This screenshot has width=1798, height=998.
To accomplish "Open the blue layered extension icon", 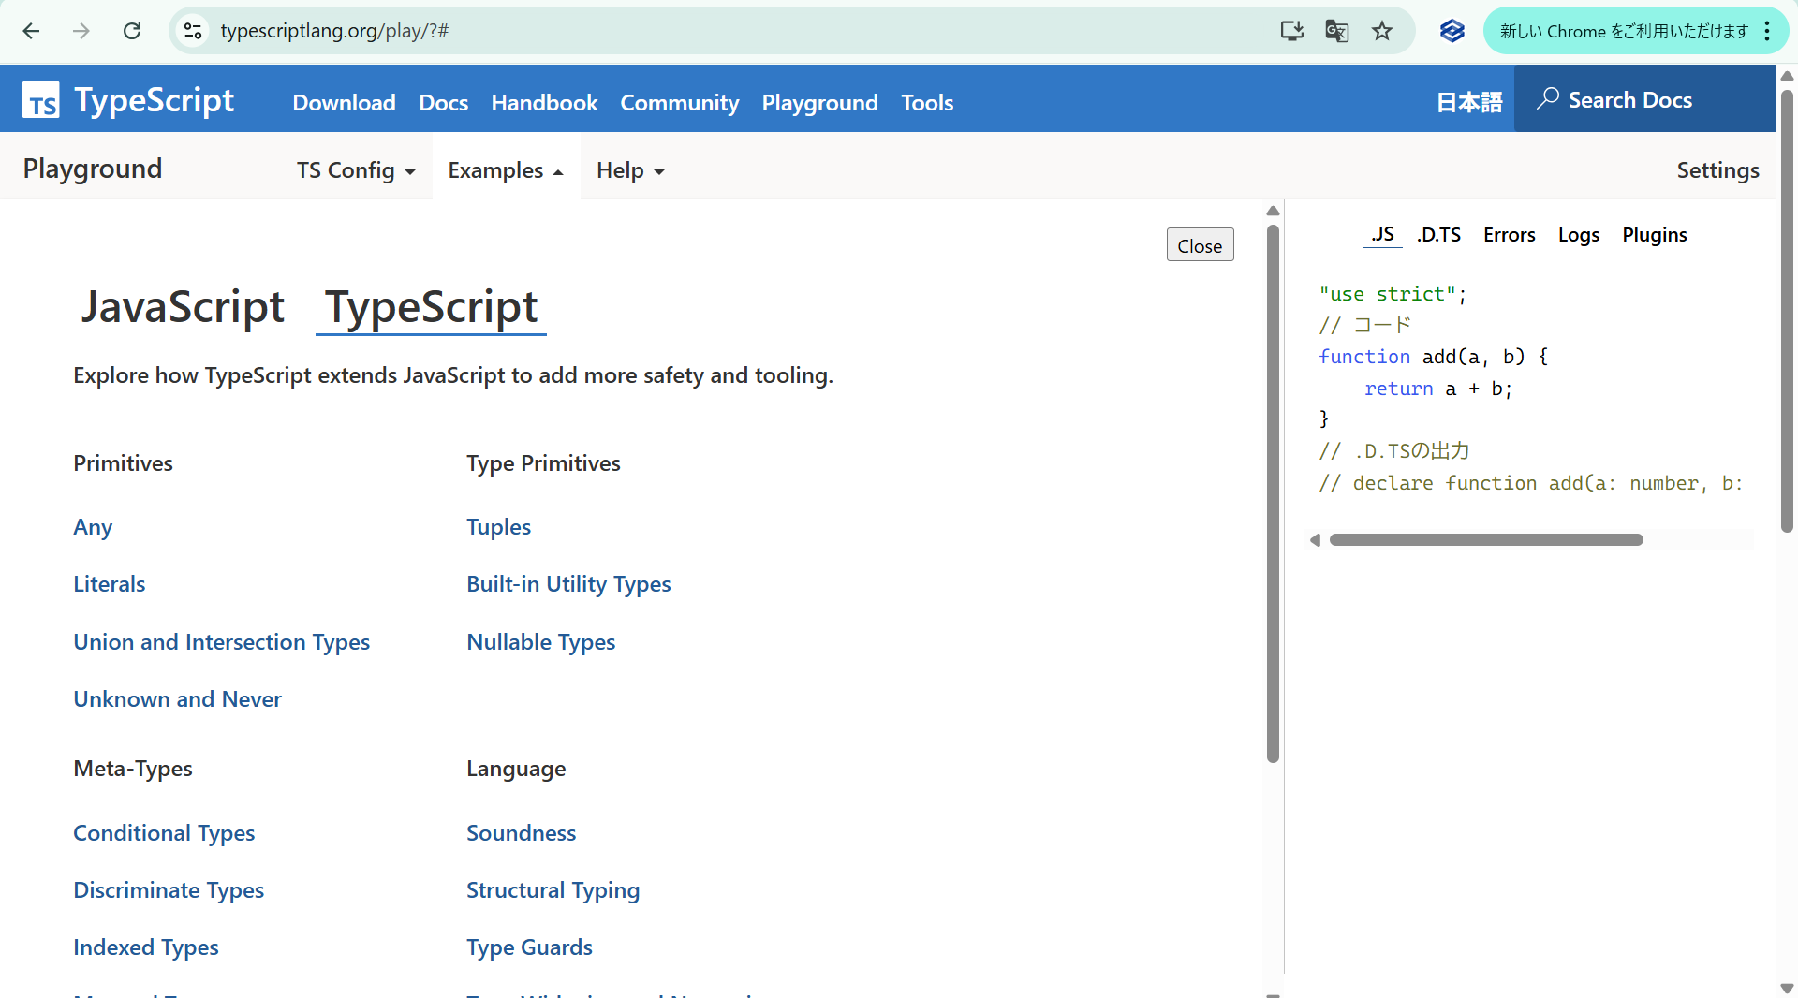I will click(x=1452, y=31).
